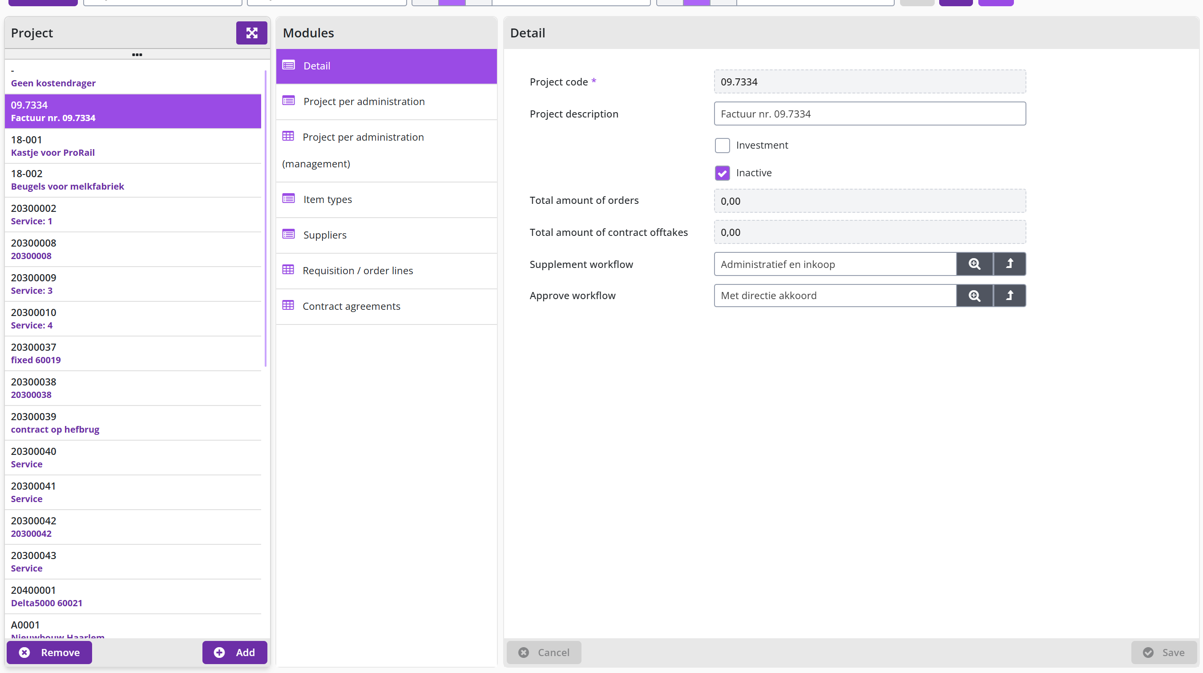Select the Geen kostendrager project
Image resolution: width=1203 pixels, height=673 pixels.
(133, 77)
